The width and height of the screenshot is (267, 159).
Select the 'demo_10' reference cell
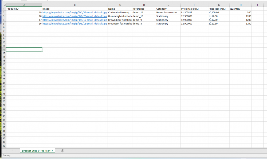(144, 16)
